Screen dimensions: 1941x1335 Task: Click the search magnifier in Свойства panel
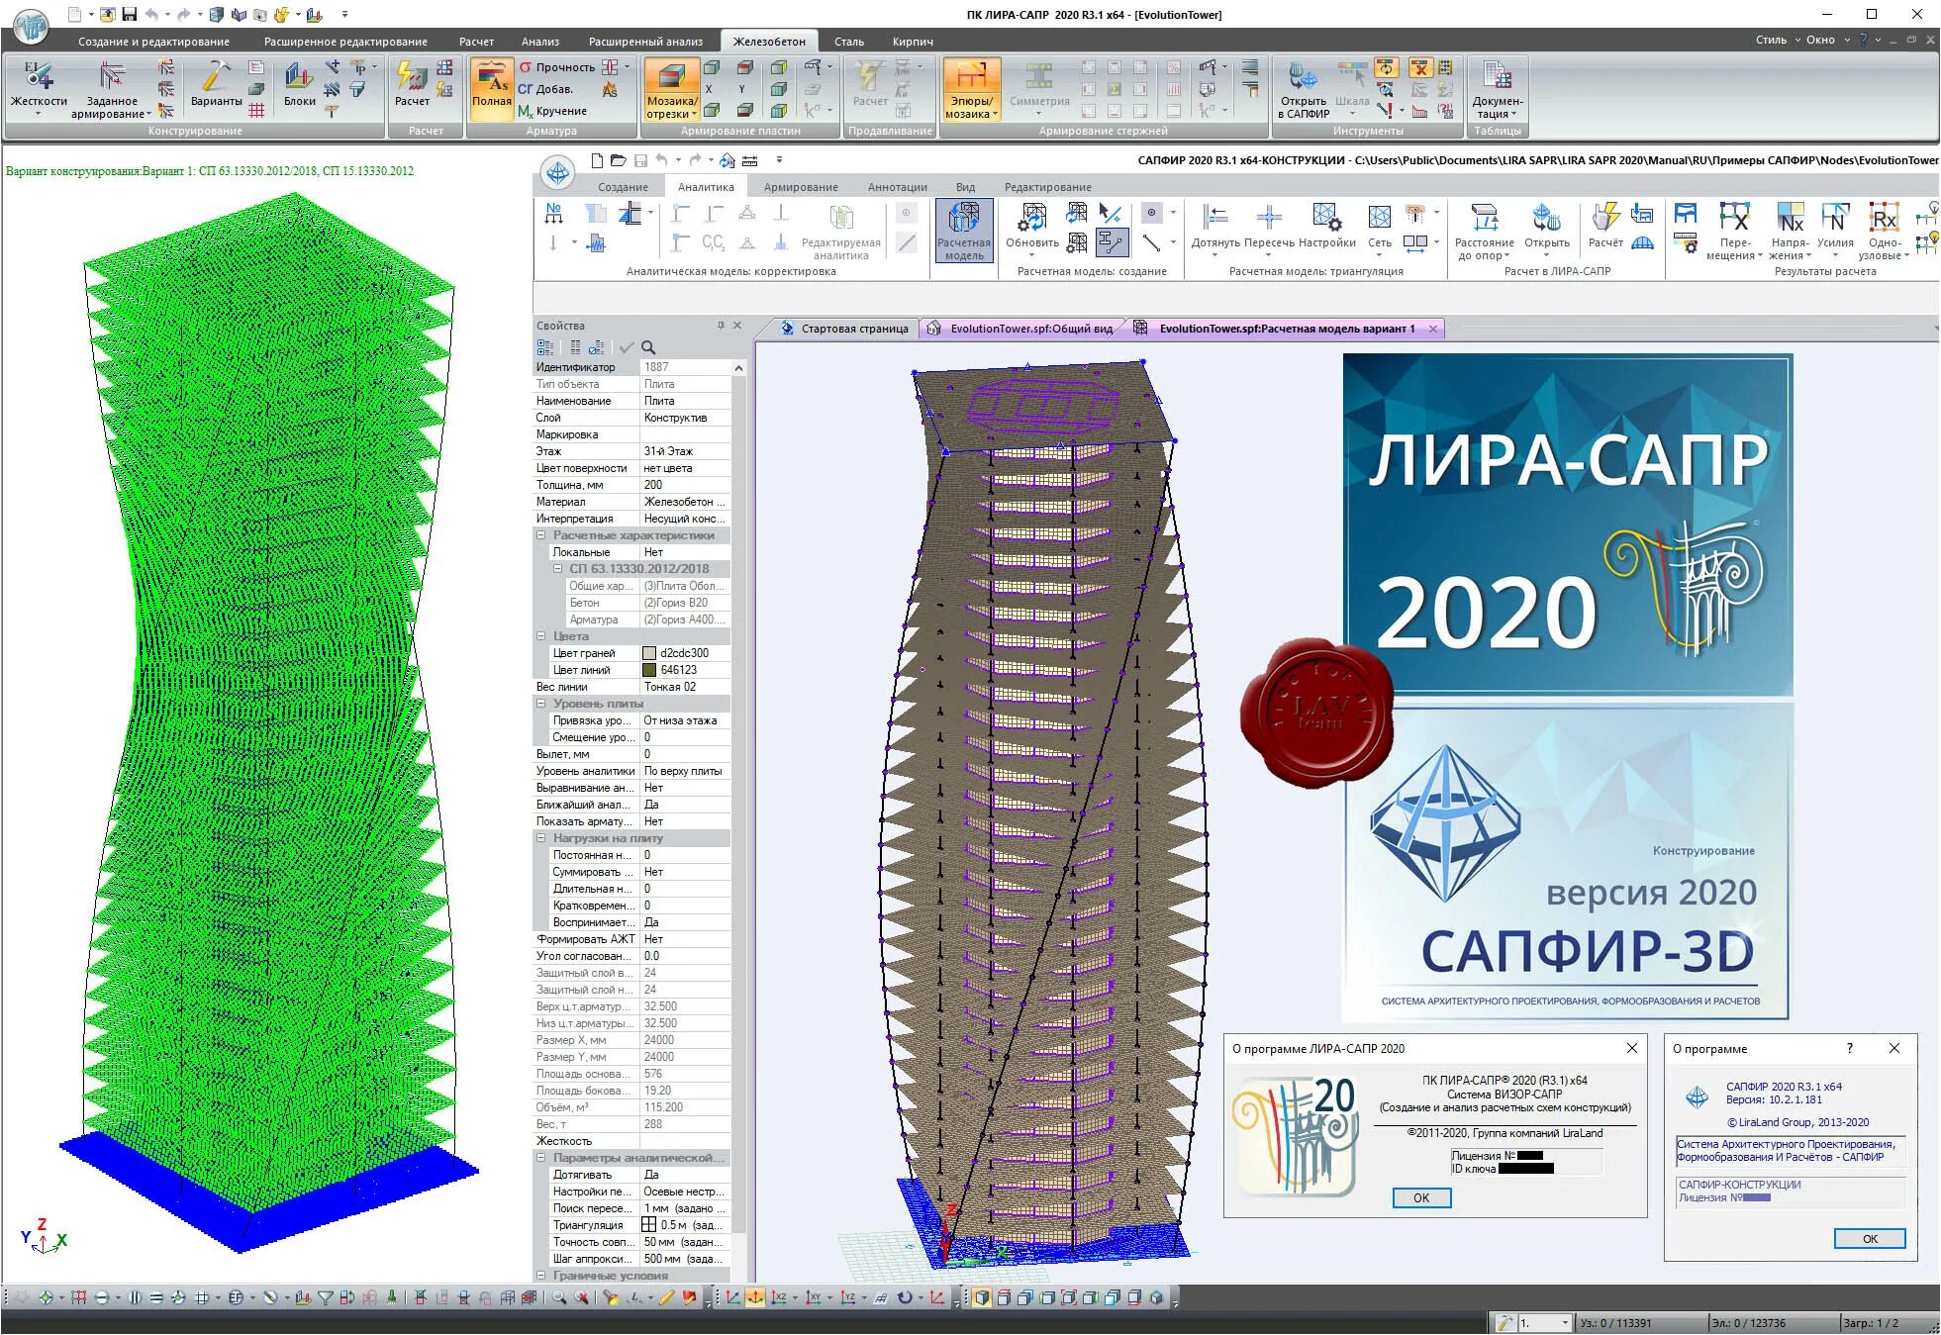pos(648,347)
